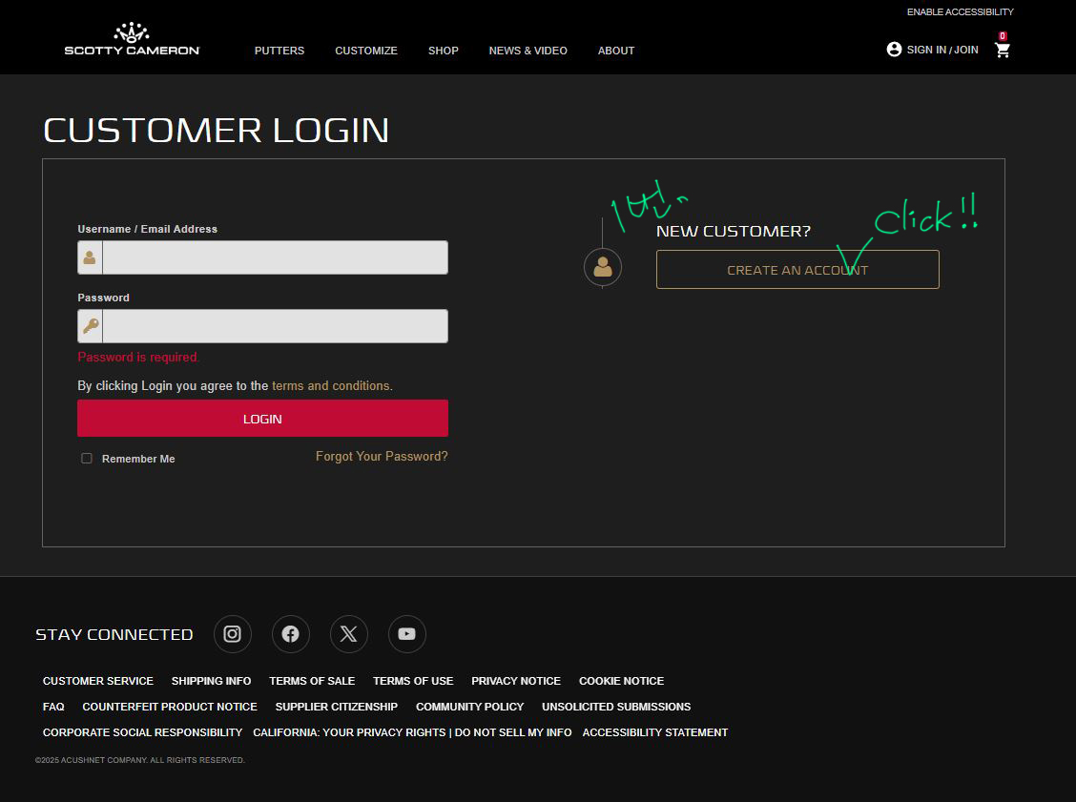Click Sign In / Join link
Screen dimensions: 1076x802
click(942, 51)
